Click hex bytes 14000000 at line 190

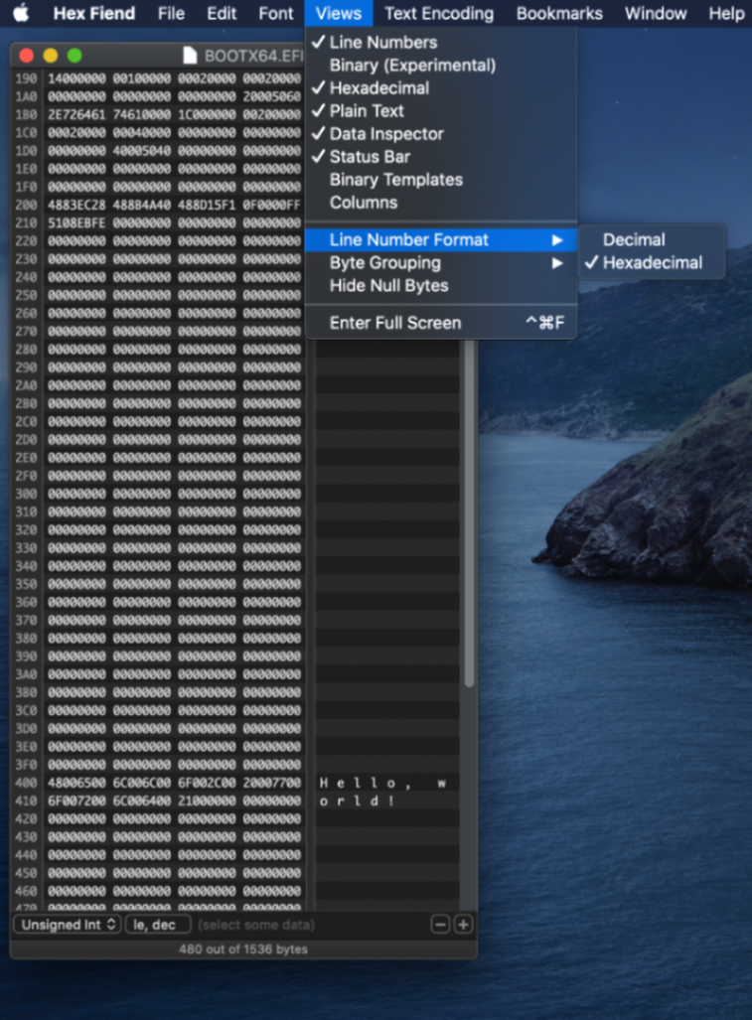(76, 78)
